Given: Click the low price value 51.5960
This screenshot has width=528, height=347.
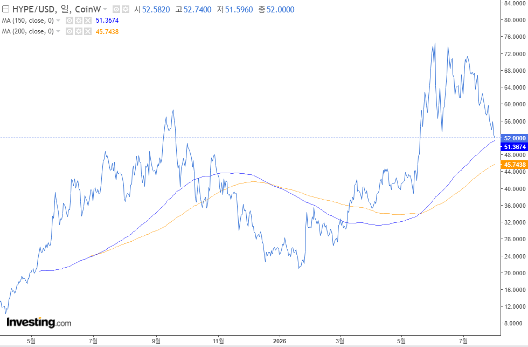Looking at the screenshot, I should click(x=239, y=9).
